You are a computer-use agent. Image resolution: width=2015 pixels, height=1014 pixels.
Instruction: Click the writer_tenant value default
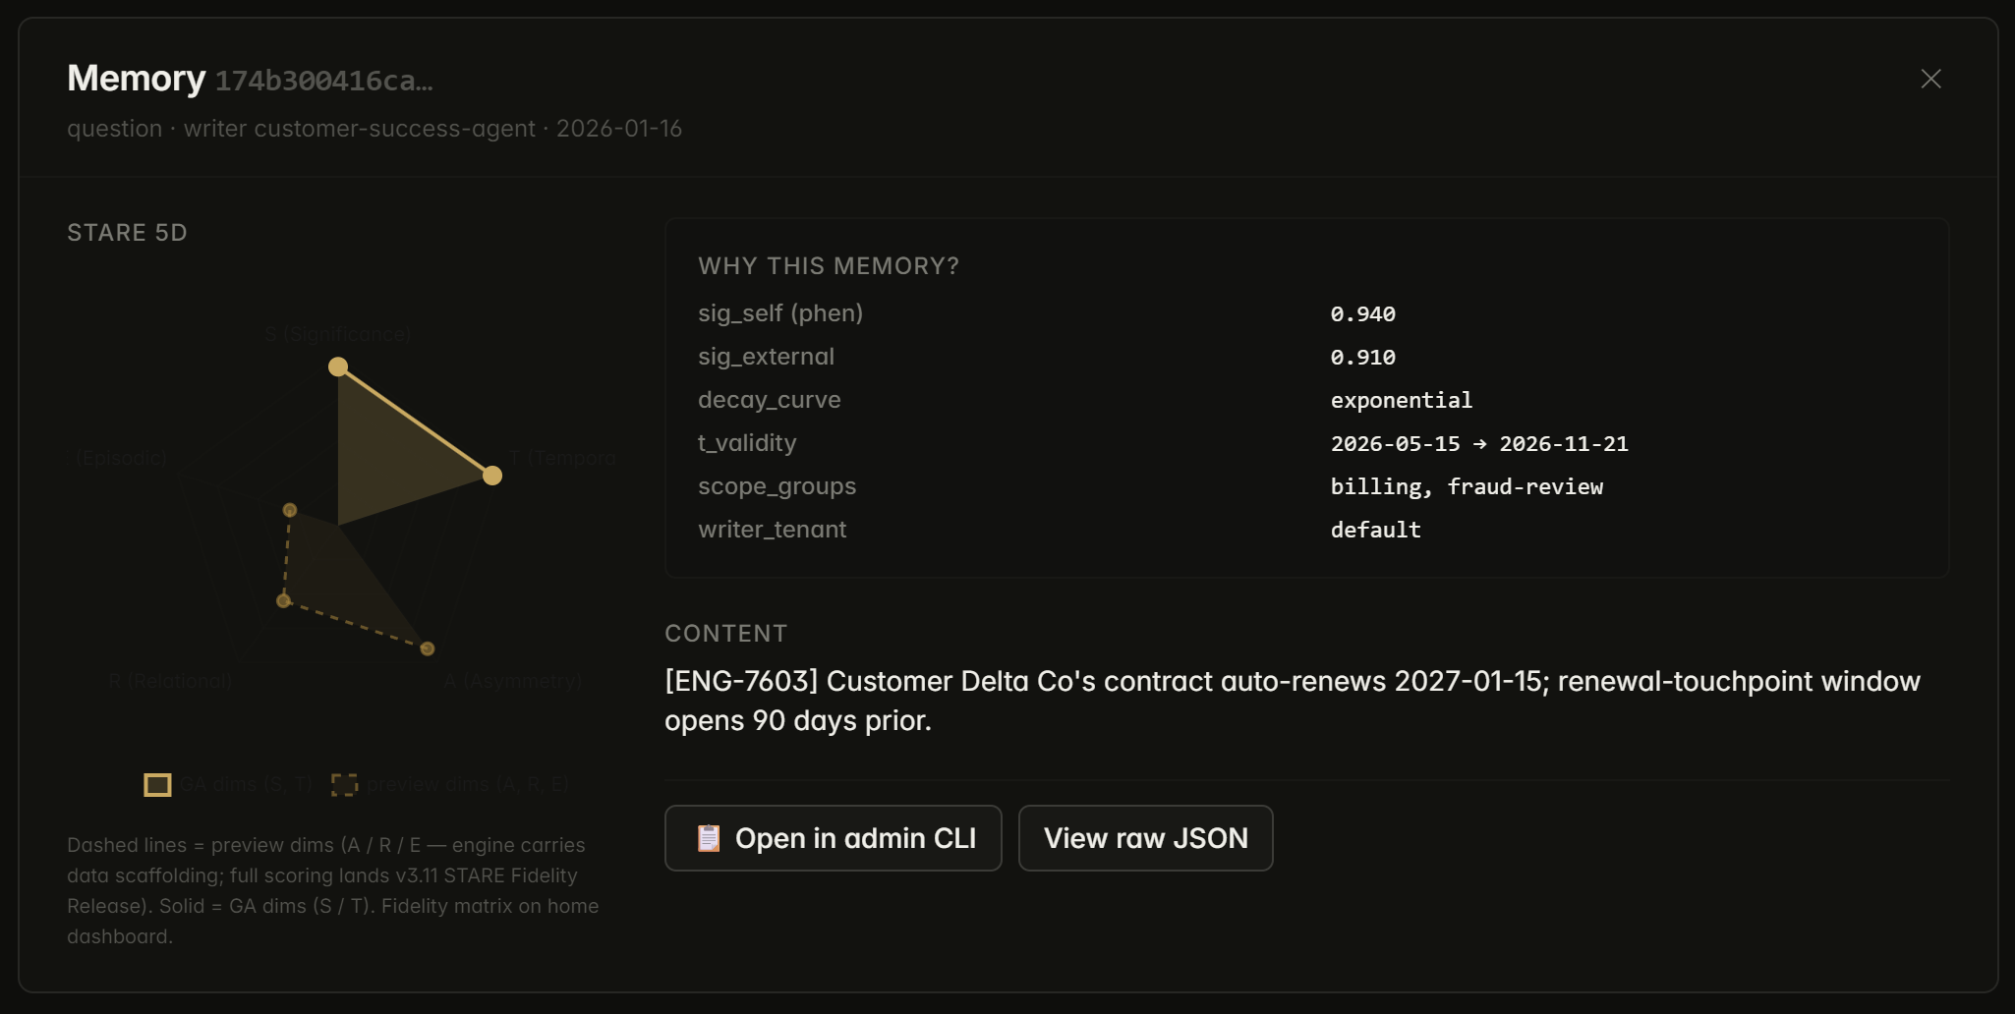tap(1375, 531)
